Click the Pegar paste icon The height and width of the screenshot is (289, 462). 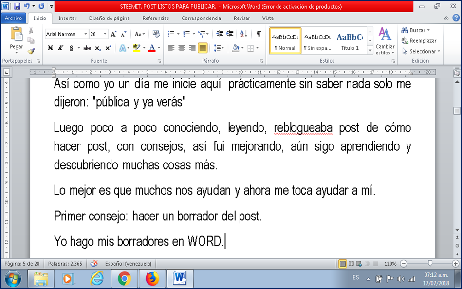[x=17, y=34]
